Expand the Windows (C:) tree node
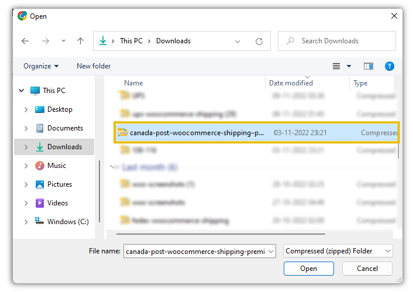 point(26,222)
